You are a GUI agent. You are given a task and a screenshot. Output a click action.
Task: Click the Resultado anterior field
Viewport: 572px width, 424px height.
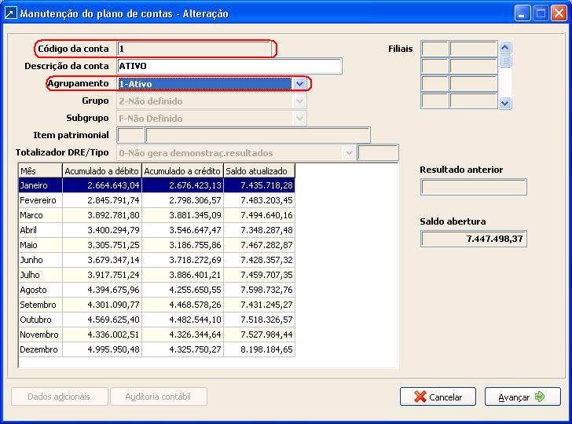tap(474, 187)
